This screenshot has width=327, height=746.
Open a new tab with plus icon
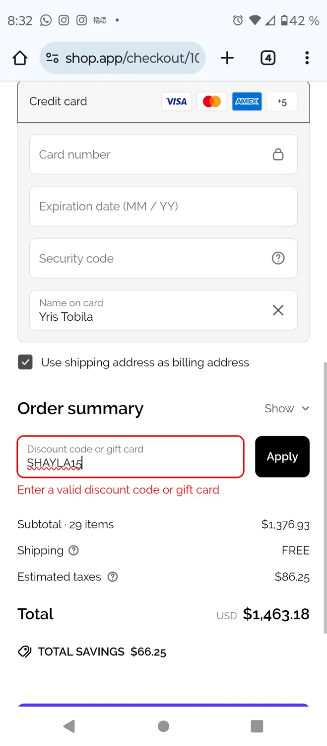point(227,58)
